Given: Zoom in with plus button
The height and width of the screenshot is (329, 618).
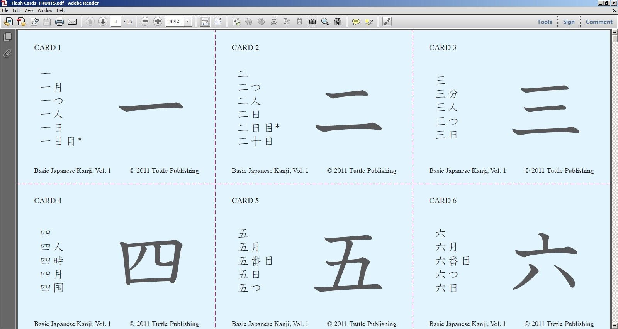Looking at the screenshot, I should coord(158,22).
